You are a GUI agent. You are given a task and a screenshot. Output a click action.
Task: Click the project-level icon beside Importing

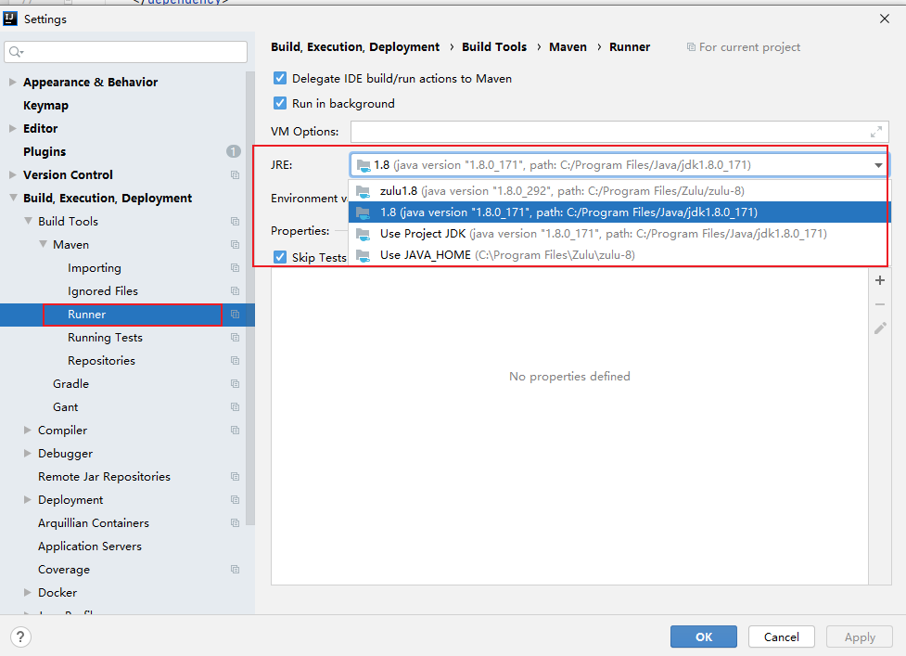[x=236, y=267]
